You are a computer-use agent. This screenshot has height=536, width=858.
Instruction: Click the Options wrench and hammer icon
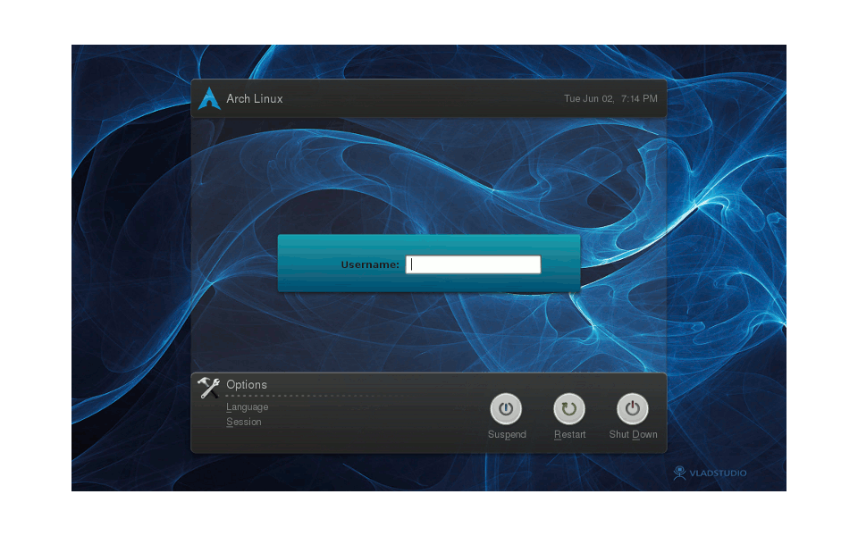coord(208,387)
